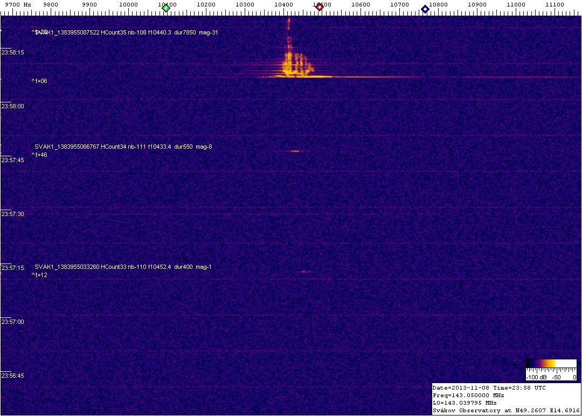The height and width of the screenshot is (416, 582).
Task: Click the 23:57:45 time label
Action: 12,160
